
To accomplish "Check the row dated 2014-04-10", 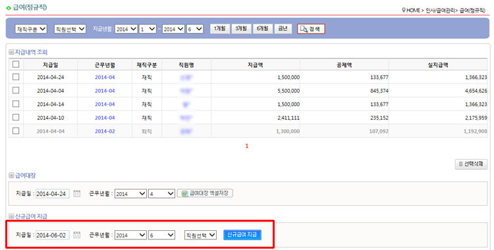I will 16,118.
